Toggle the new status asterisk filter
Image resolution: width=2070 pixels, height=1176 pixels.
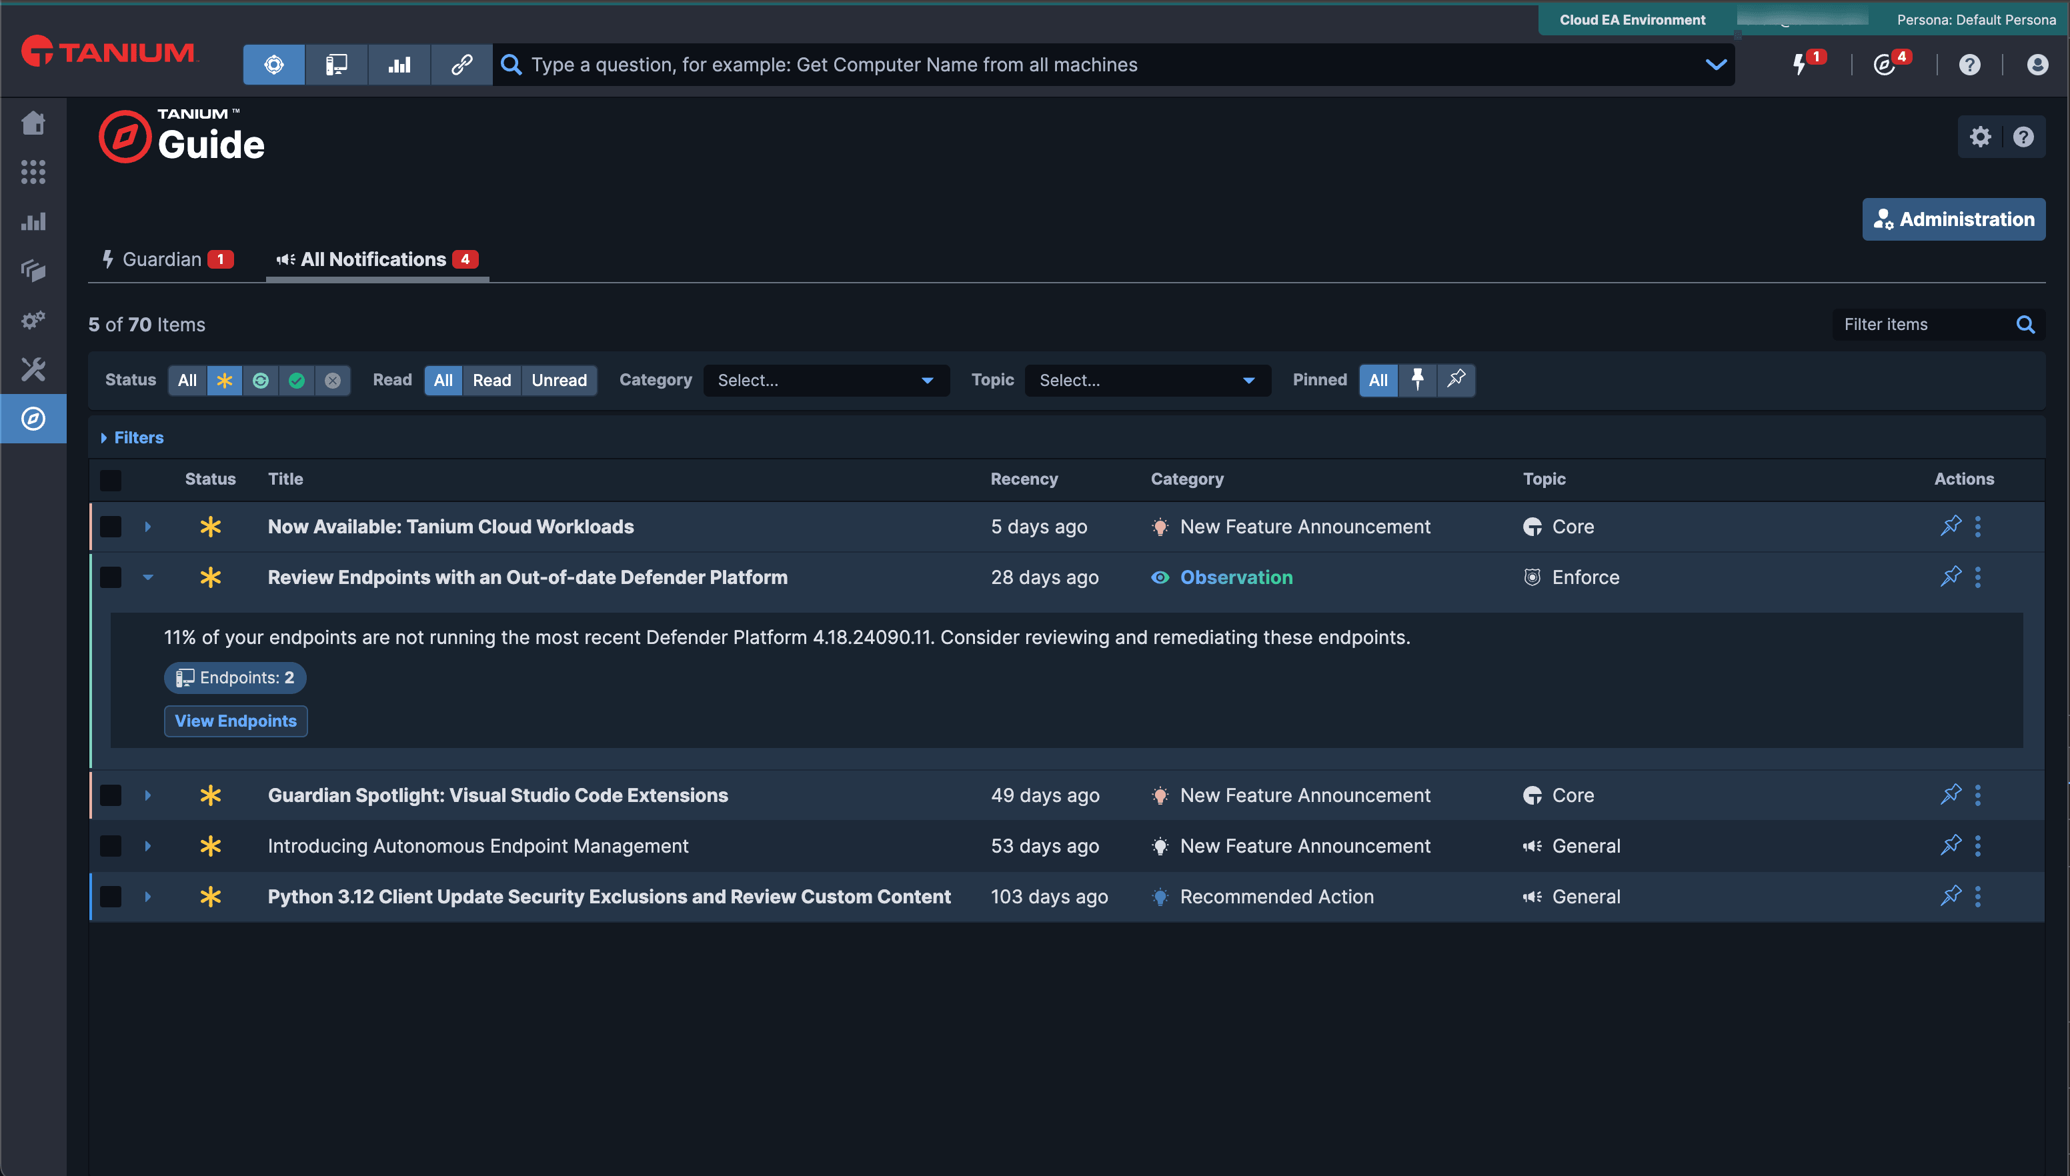225,381
